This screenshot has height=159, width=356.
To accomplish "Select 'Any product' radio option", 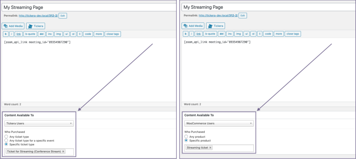I will coord(186,136).
